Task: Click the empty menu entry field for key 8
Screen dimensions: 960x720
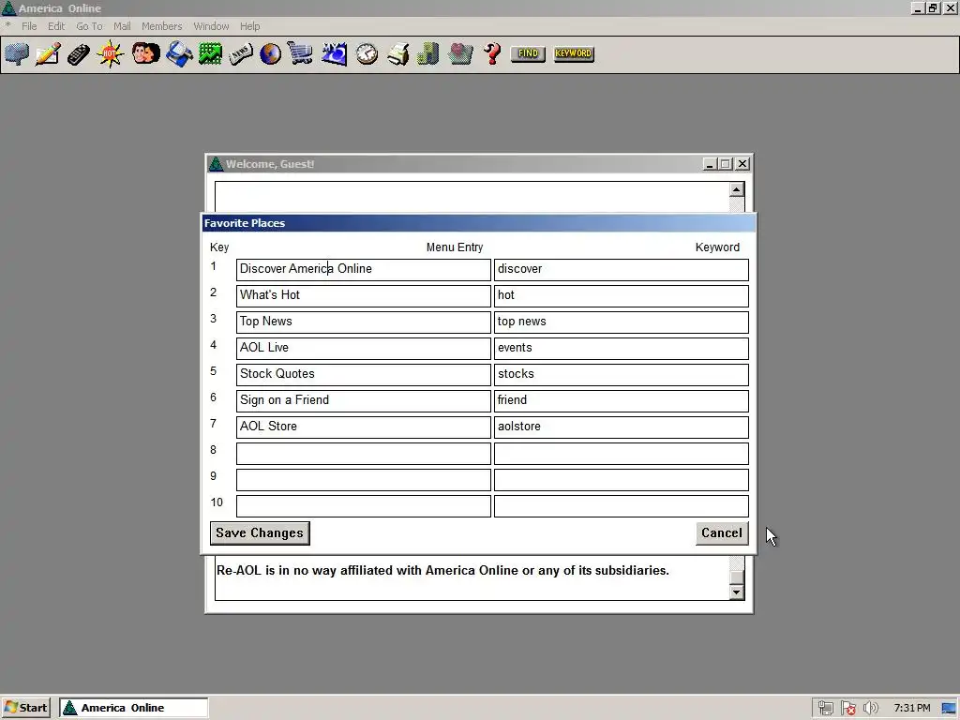Action: coord(364,454)
